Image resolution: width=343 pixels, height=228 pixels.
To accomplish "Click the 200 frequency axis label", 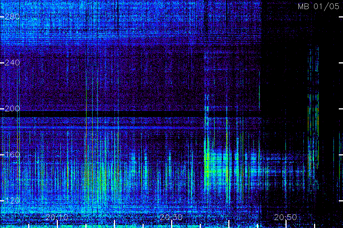I will 12,109.
